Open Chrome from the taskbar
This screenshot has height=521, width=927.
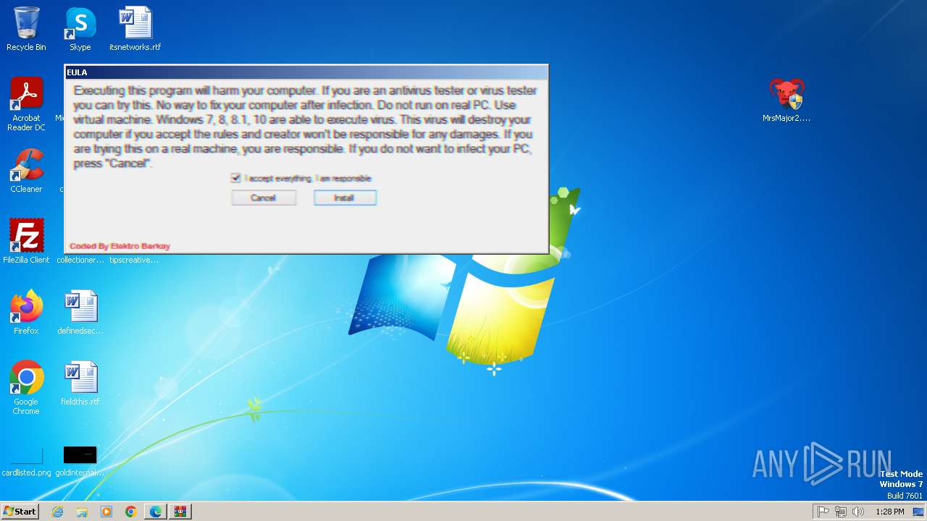131,512
